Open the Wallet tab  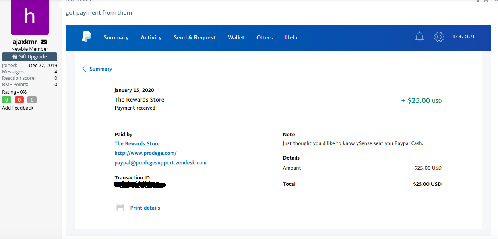(x=236, y=37)
